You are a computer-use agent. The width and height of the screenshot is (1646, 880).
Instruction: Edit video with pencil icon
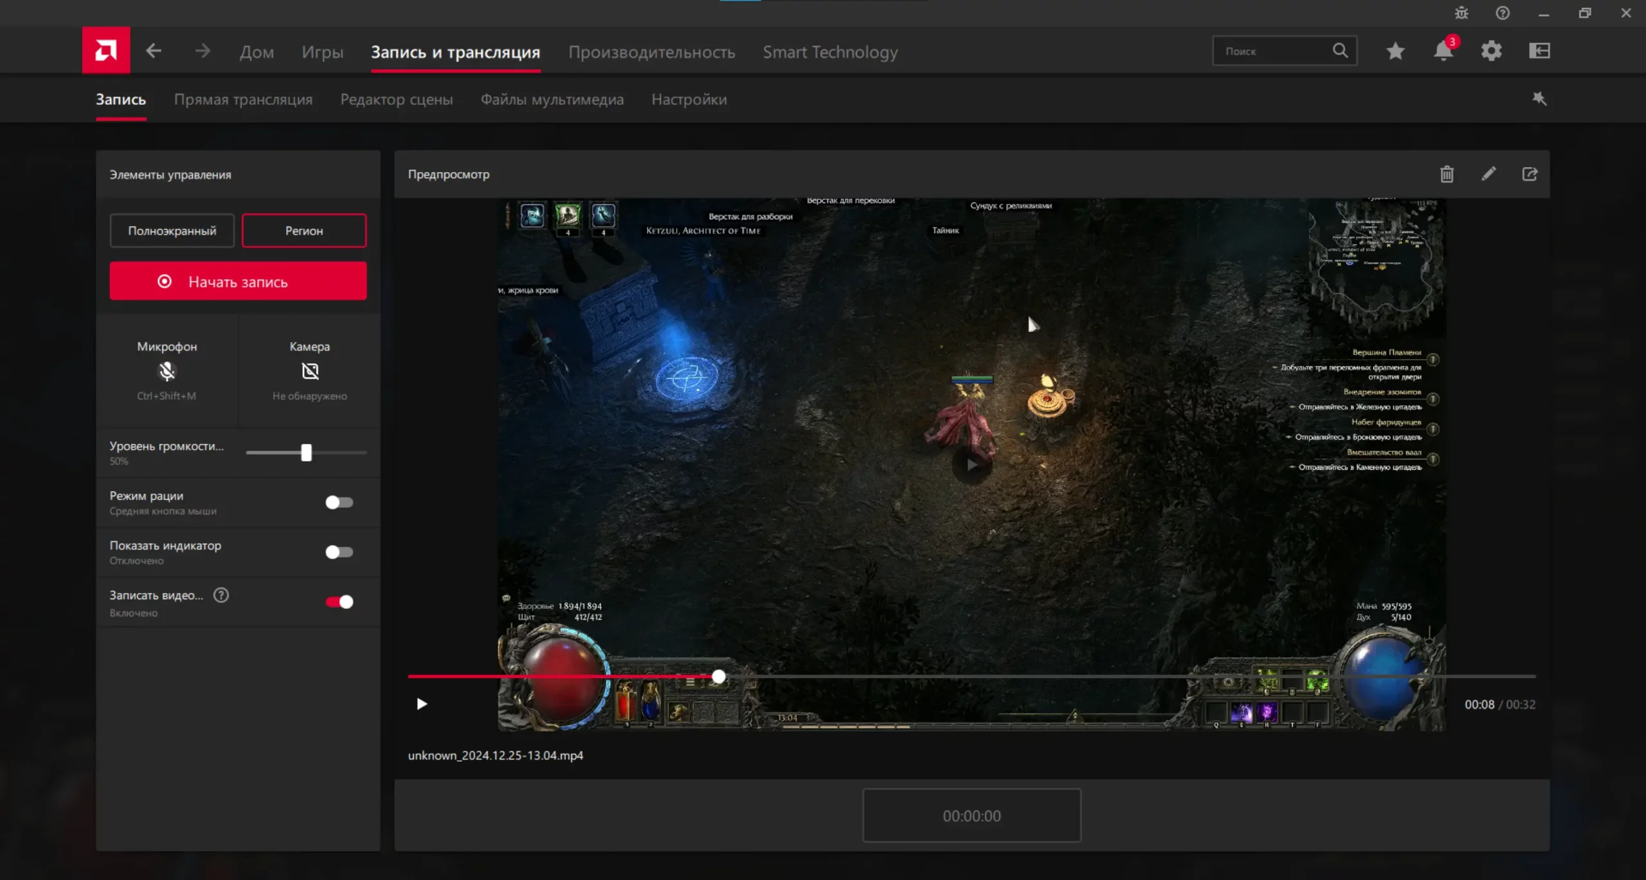[x=1488, y=174]
